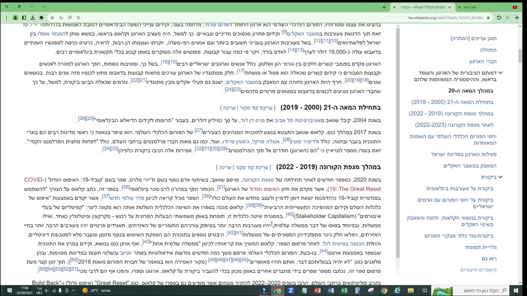Click עריכה beside 2000 - 2019 heading

tap(229, 108)
